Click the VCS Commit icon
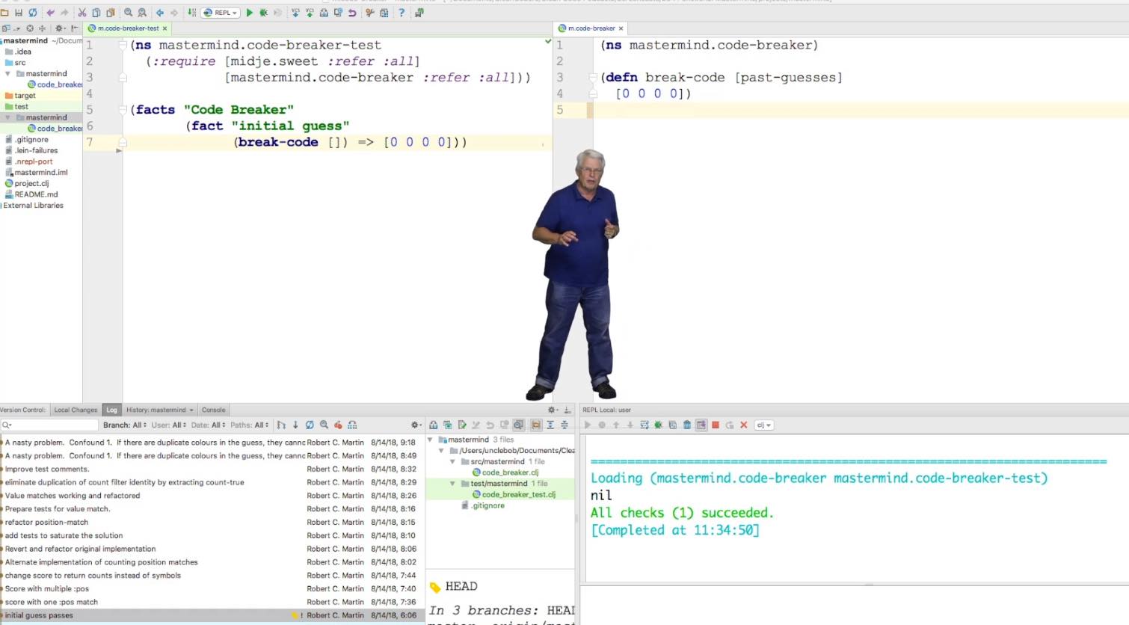Viewport: 1129px width, 625px height. tap(310, 13)
